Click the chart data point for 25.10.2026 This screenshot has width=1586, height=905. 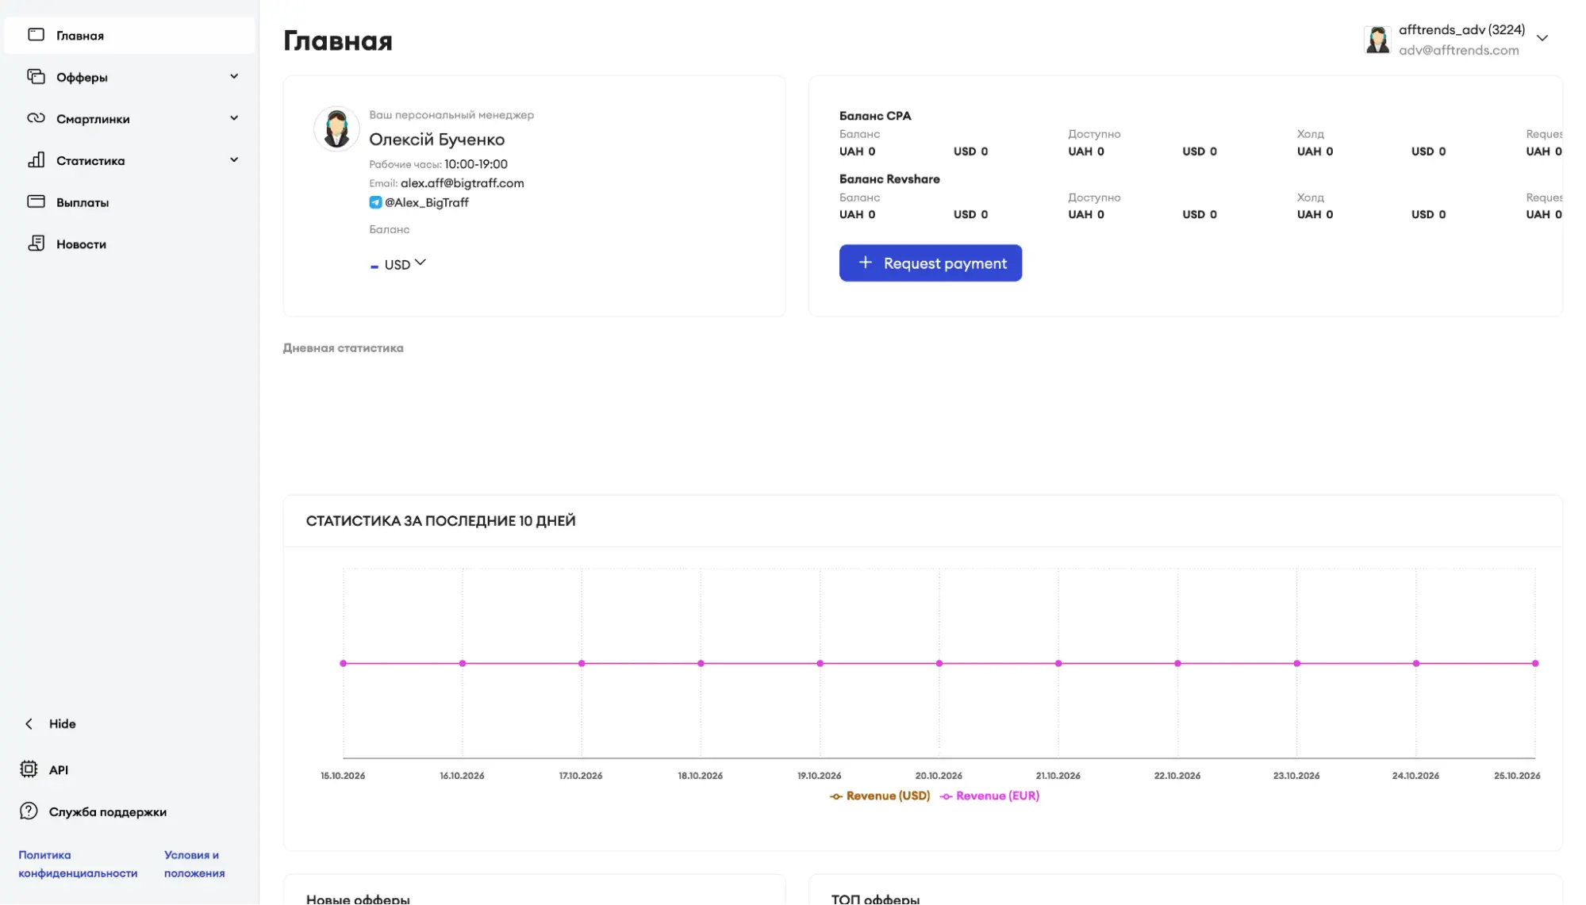tap(1535, 664)
